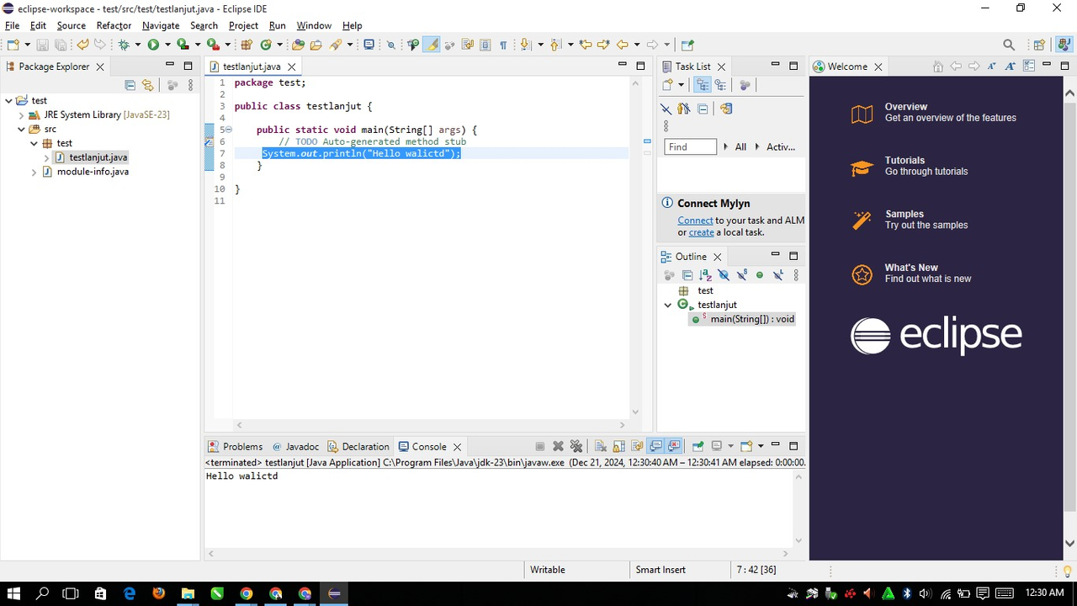Click the New Java Class toolbar icon
Screen dimensions: 1077x606
pyautogui.click(x=266, y=45)
